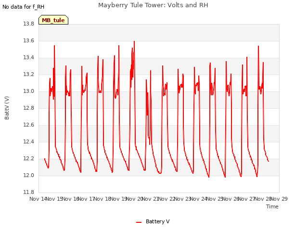
Task: Click the 12.8 y-axis tick label
Action: pos(29,108)
